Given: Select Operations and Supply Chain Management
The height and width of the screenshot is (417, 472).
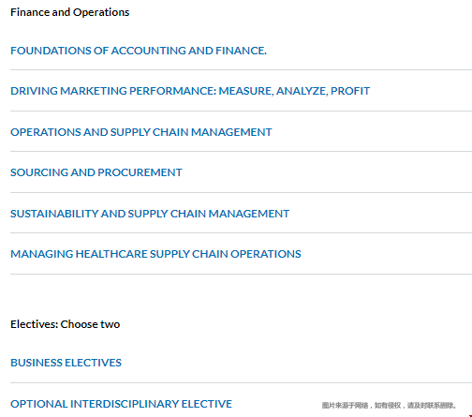Looking at the screenshot, I should click(141, 132).
